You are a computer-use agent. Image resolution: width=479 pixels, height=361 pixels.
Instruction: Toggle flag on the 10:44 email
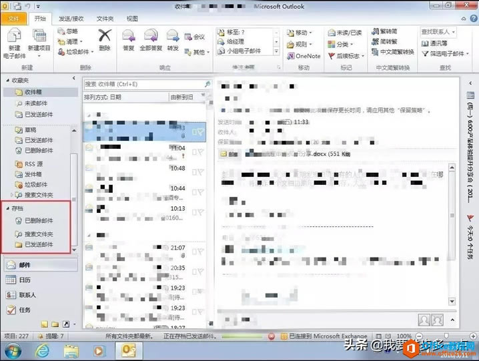(x=200, y=193)
